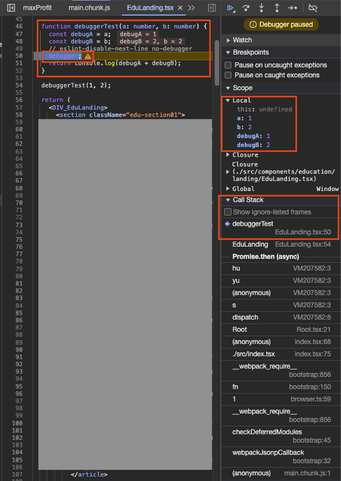This screenshot has height=481, width=341.
Task: Select hu call stack frame
Action: pyautogui.click(x=280, y=268)
